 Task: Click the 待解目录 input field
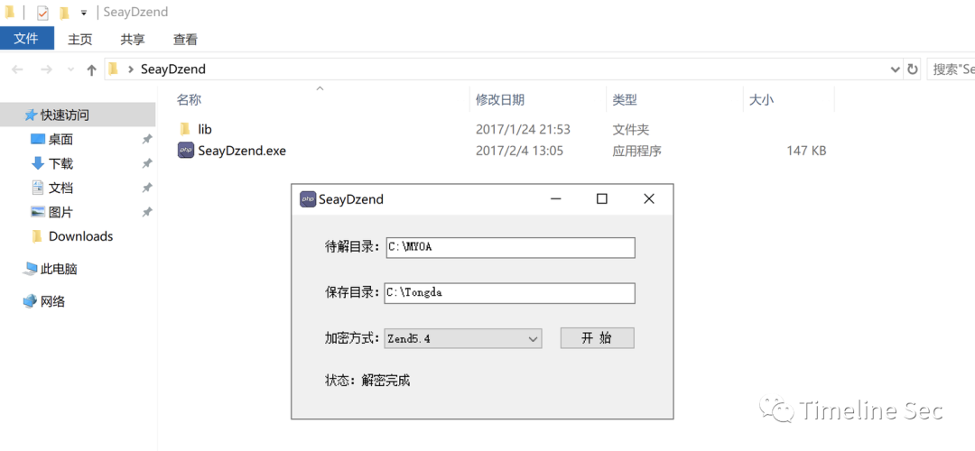coord(510,247)
